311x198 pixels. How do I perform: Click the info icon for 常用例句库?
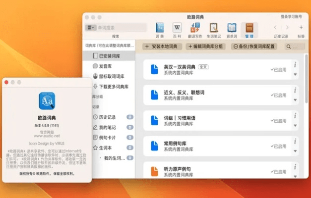click(295, 141)
